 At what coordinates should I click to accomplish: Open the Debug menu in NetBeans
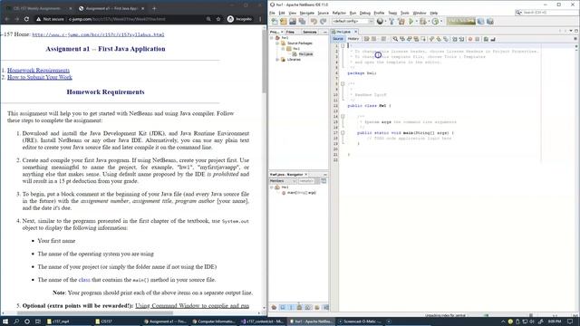coord(364,13)
